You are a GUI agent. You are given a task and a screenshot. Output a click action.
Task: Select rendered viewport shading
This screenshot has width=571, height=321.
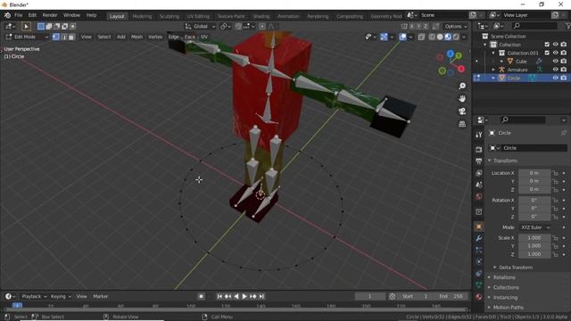click(x=456, y=37)
